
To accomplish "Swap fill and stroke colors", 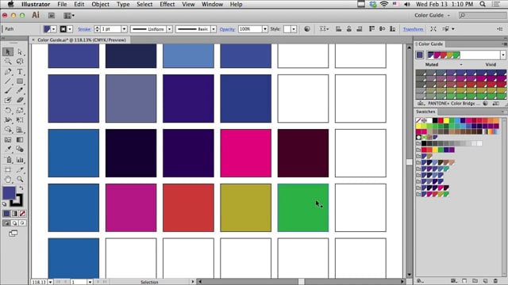I will [x=21, y=188].
